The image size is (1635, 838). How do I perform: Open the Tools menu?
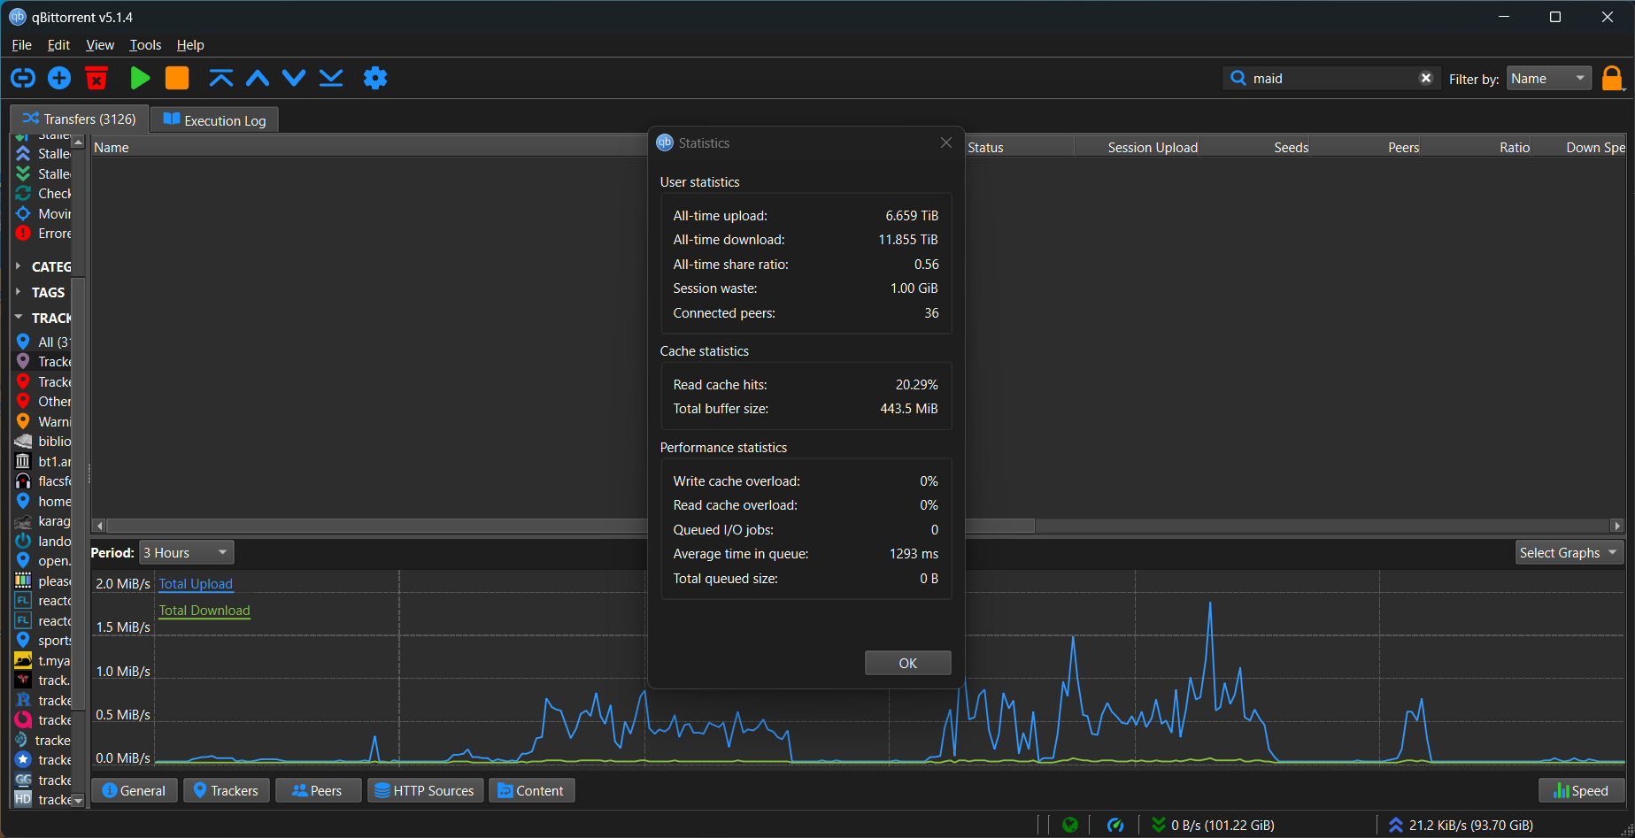click(x=145, y=45)
